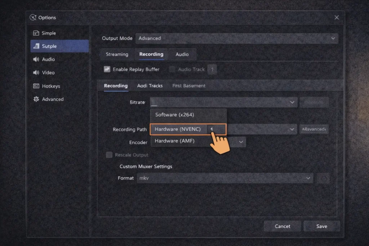Enable the Rescale Output checkbox
This screenshot has width=369, height=246.
(x=109, y=155)
